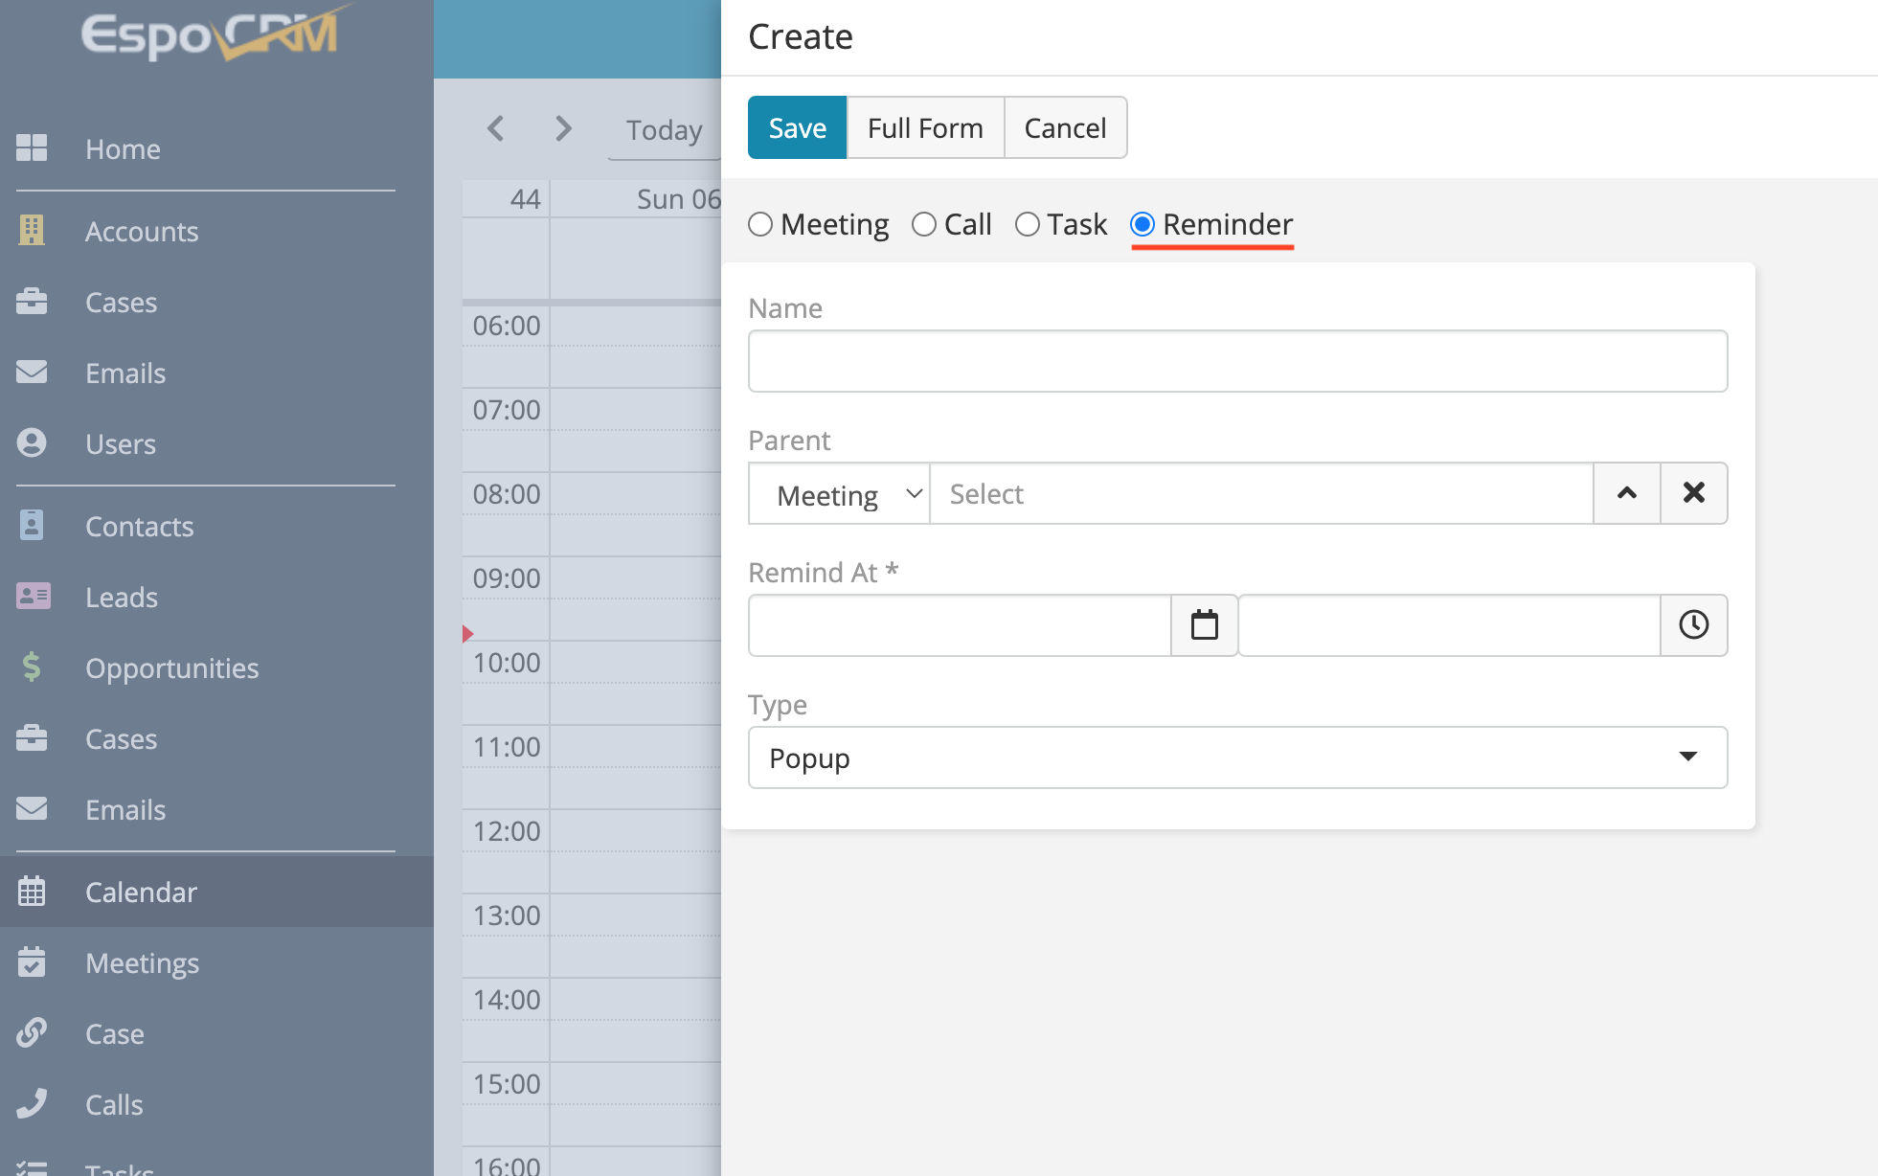Click the Full Form button
Image resolution: width=1878 pixels, height=1176 pixels.
coord(925,127)
